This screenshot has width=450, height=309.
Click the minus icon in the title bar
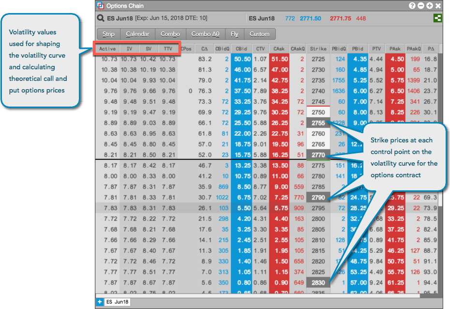click(x=420, y=6)
